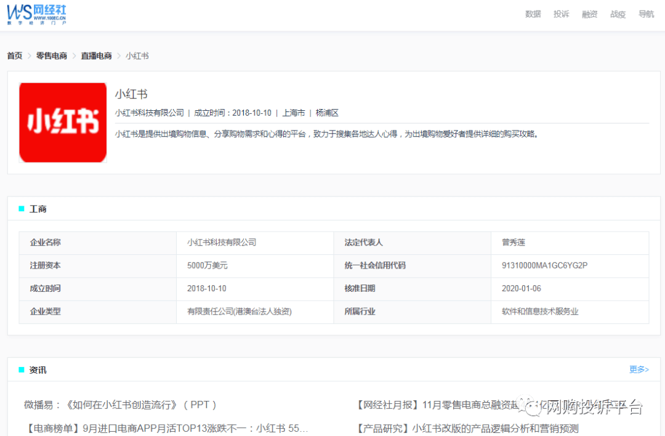Click the credit code 91310000MA1GC6YG2P
Screen dimensions: 665x436
click(544, 265)
